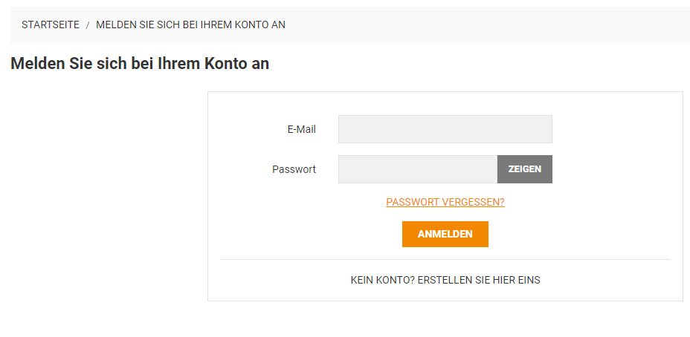Viewport: 690px width, 337px height.
Task: Click the E-Mail field label
Action: point(301,130)
